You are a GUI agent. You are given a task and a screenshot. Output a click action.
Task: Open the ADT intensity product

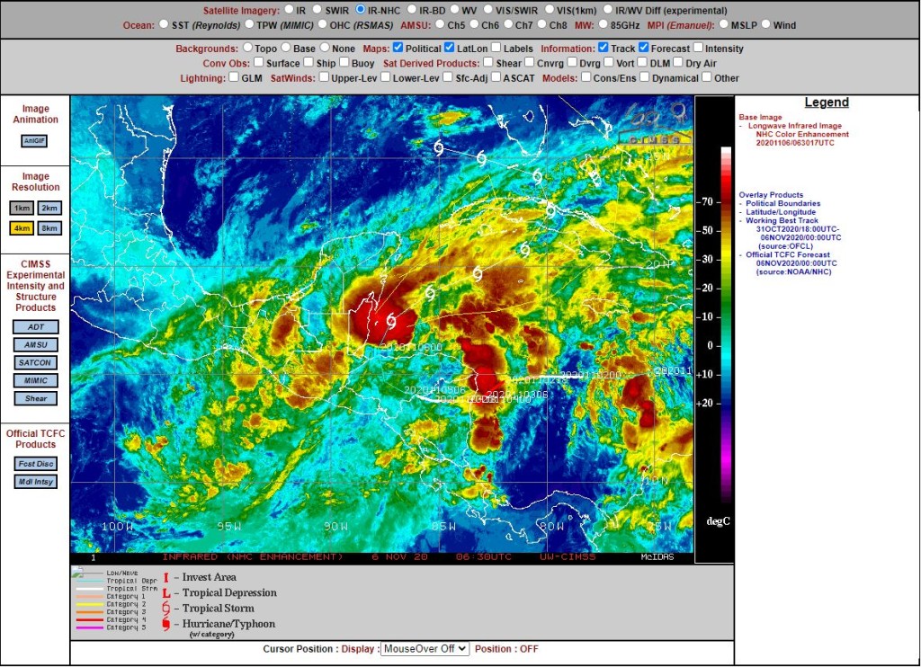pyautogui.click(x=36, y=327)
